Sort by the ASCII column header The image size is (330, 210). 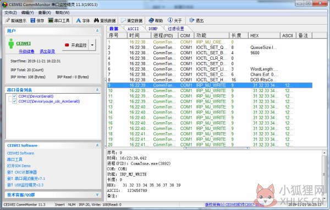[x=288, y=36]
